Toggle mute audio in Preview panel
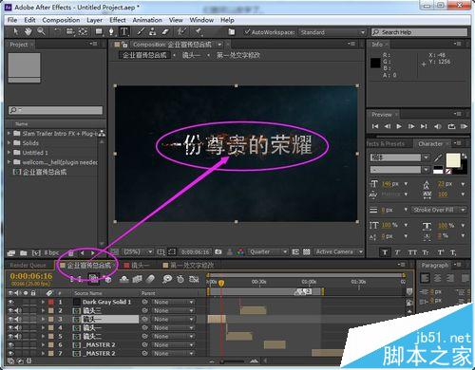Image resolution: width=475 pixels, height=370 pixels. click(x=438, y=126)
